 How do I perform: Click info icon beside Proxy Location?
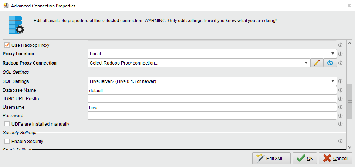pos(340,54)
